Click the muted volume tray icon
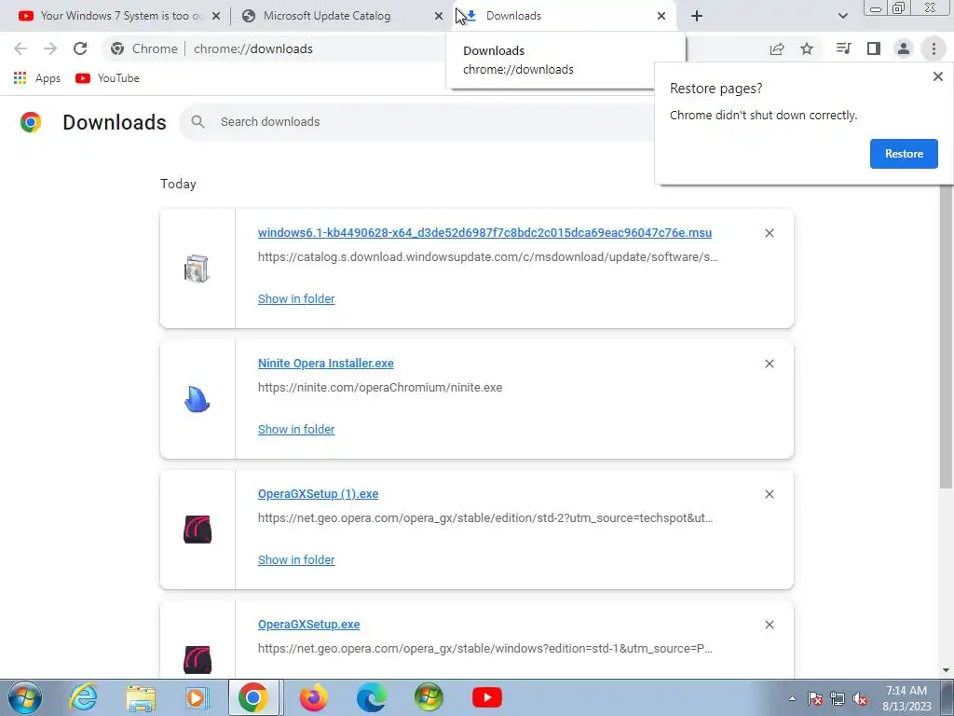Screen dimensions: 954x716 pos(860,699)
